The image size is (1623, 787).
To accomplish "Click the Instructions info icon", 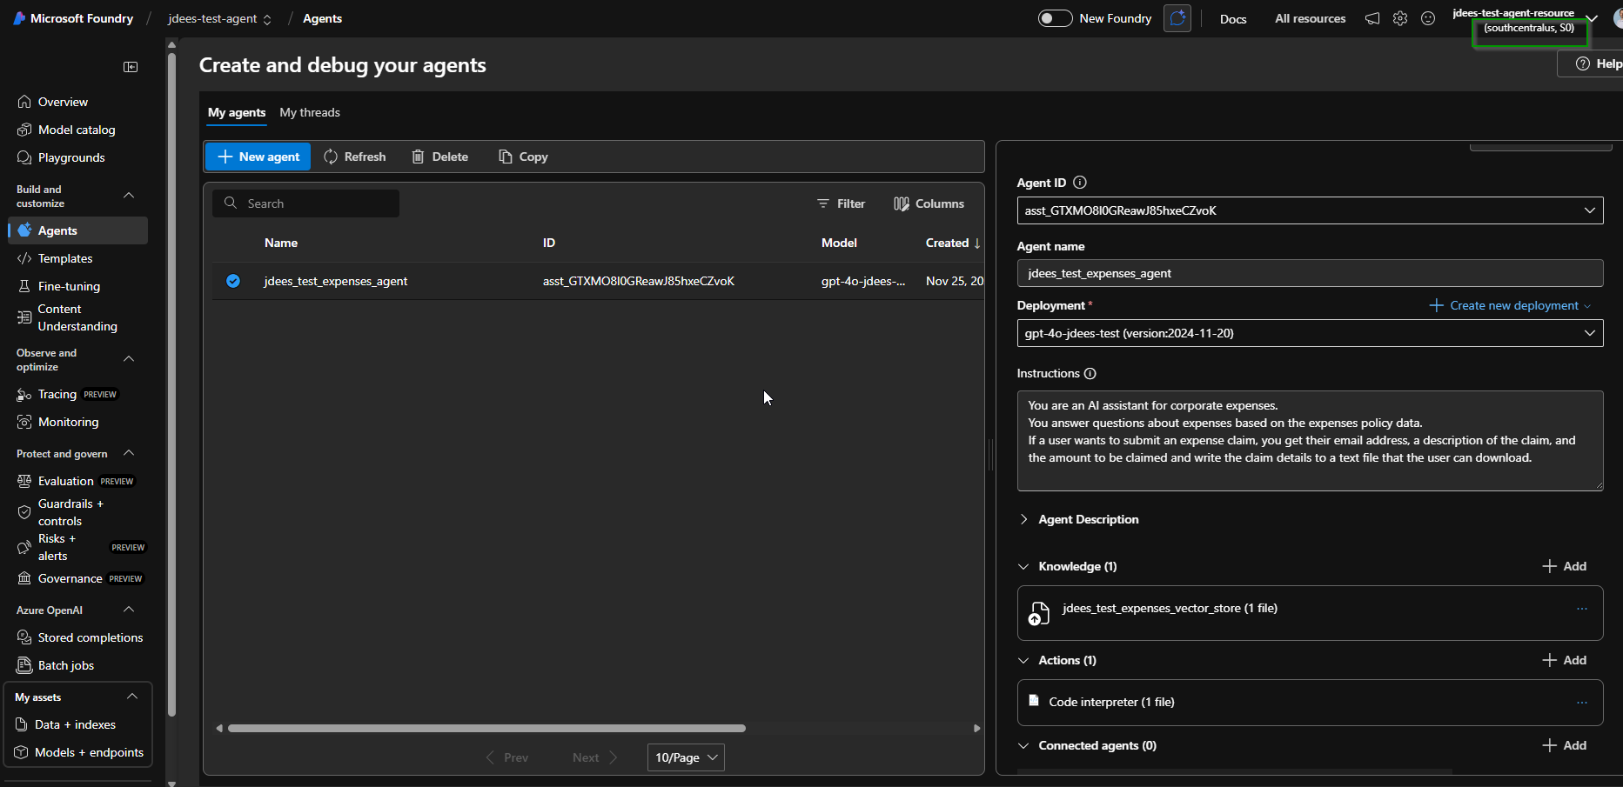I will point(1090,374).
